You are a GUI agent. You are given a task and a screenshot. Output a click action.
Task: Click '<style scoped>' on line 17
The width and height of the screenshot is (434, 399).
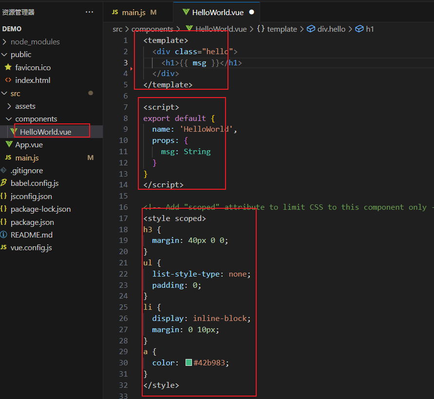coord(175,219)
